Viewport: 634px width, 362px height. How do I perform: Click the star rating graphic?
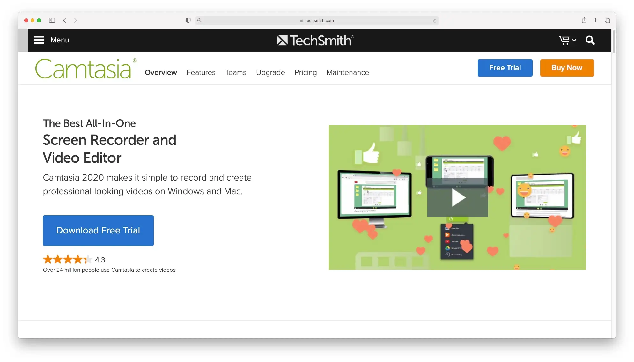click(68, 259)
